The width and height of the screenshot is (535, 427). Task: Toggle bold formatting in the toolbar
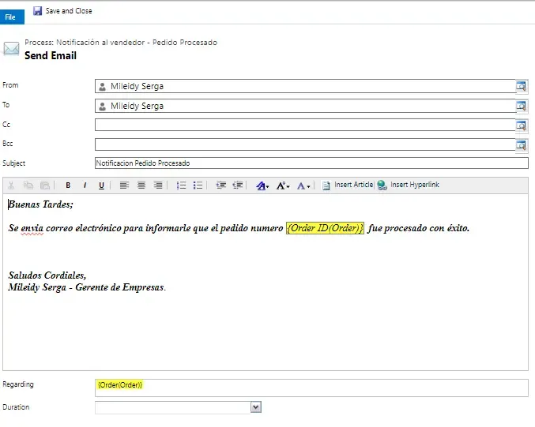click(x=68, y=185)
